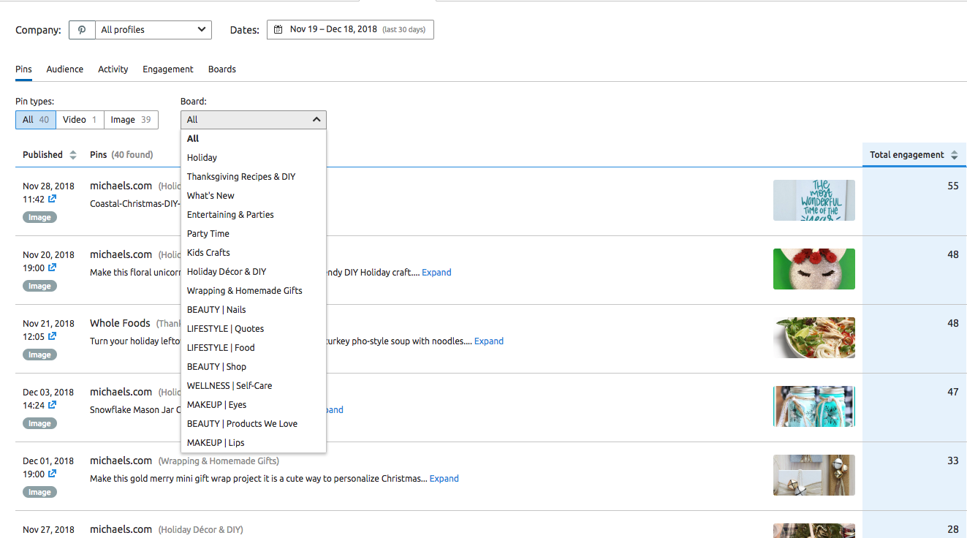Screen dimensions: 967x538
Task: Open the gift wrap bells thumbnail
Action: coord(814,475)
